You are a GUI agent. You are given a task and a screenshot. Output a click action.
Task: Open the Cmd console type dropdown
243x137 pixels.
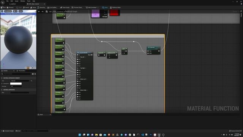(18, 131)
